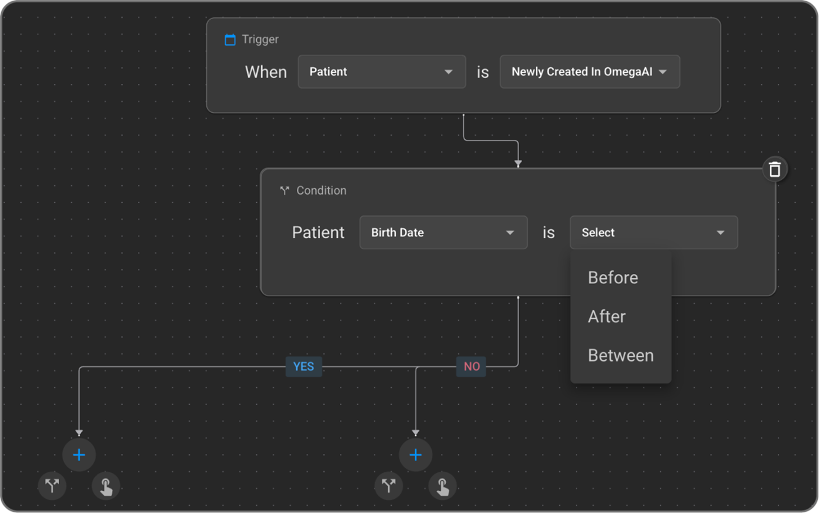The image size is (819, 513).
Task: Add a tap action under NO path
Action: (x=443, y=486)
